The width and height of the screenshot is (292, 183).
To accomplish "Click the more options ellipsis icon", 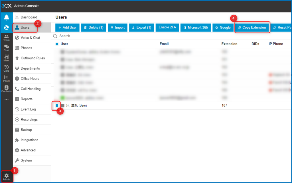I will point(7,99).
